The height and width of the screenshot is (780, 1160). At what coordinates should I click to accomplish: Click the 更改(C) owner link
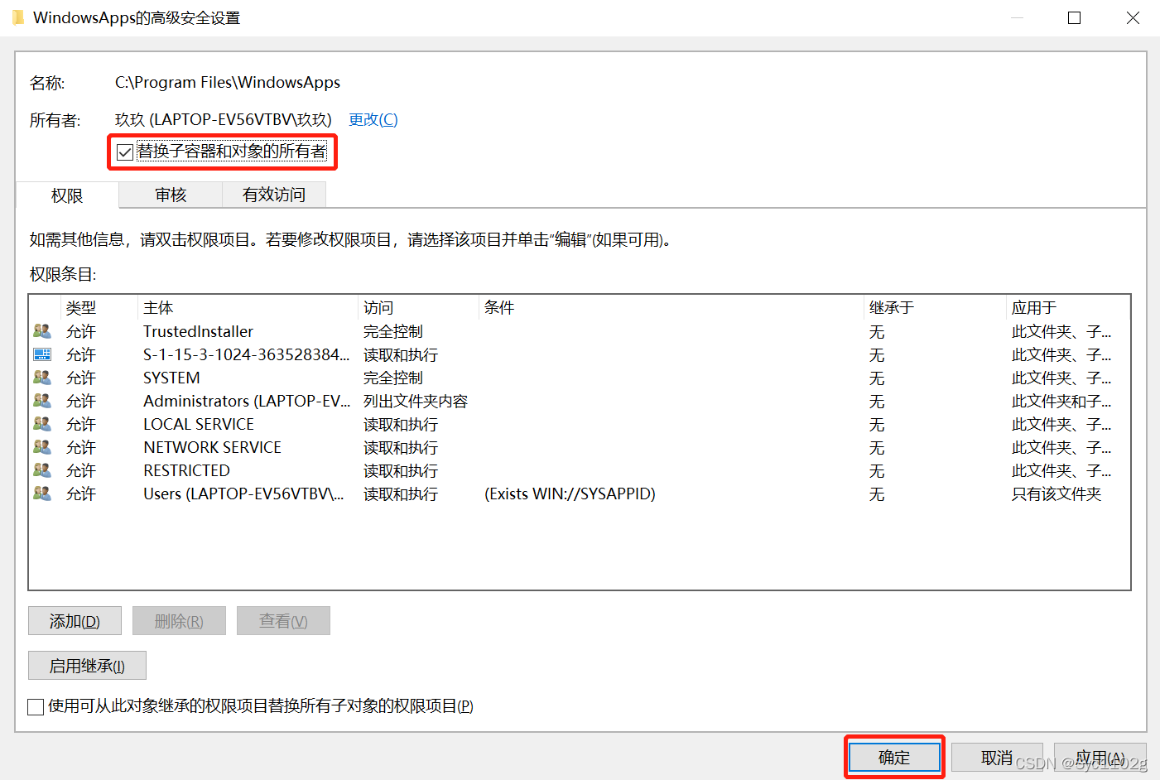coord(373,119)
